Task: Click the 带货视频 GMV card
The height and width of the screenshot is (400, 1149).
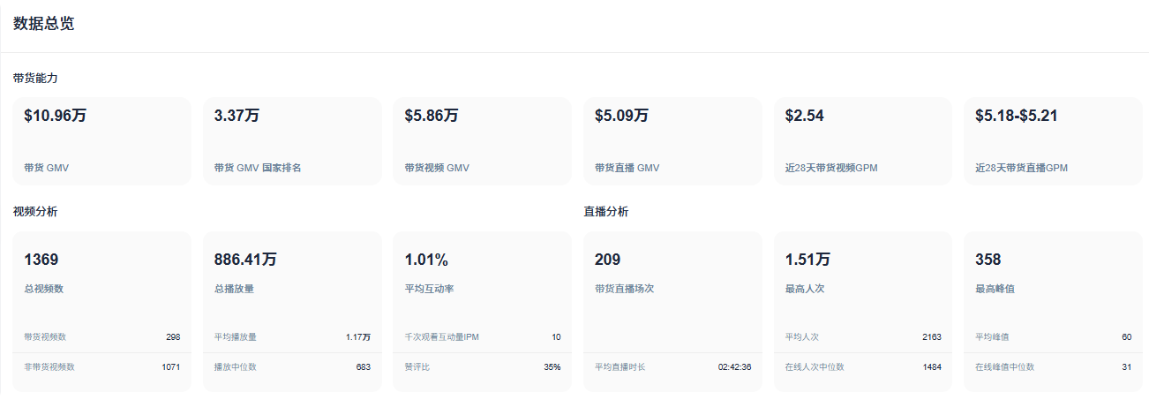Action: click(x=482, y=140)
